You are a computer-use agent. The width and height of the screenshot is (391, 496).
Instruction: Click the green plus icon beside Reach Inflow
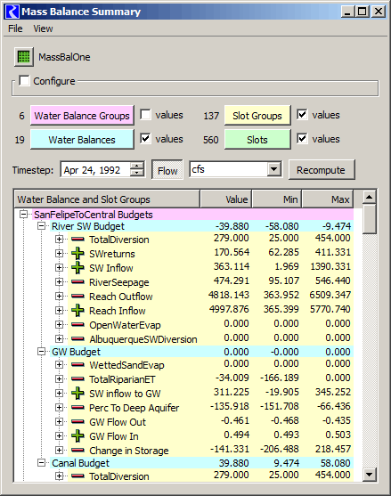(x=77, y=310)
